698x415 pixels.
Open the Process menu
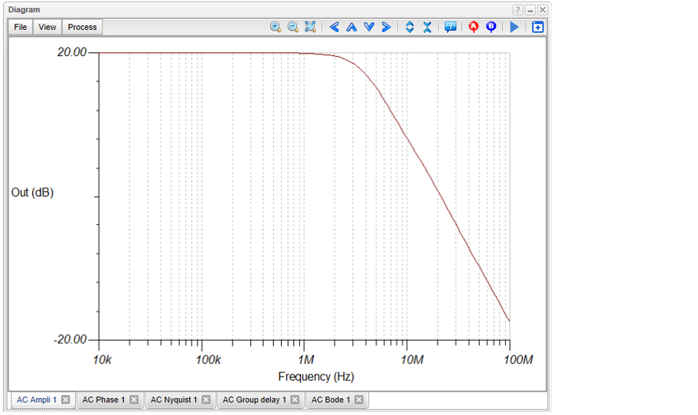click(82, 27)
